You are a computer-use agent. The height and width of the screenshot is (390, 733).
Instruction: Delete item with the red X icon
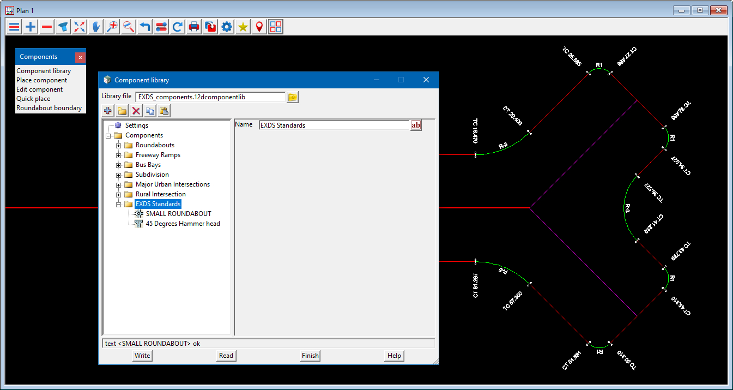[x=136, y=111]
